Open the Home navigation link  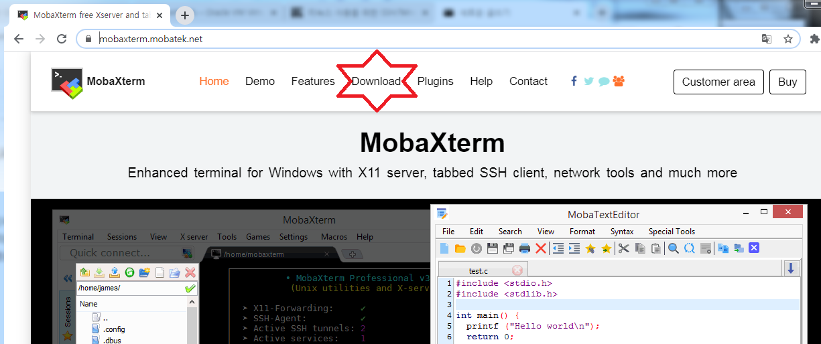(x=214, y=82)
